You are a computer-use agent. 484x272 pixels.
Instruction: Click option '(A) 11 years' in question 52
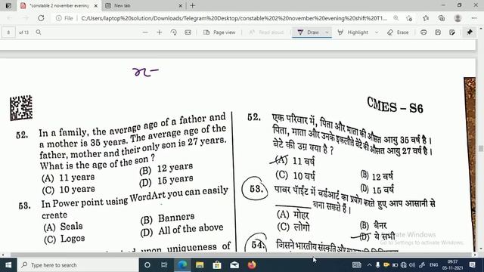68,178
